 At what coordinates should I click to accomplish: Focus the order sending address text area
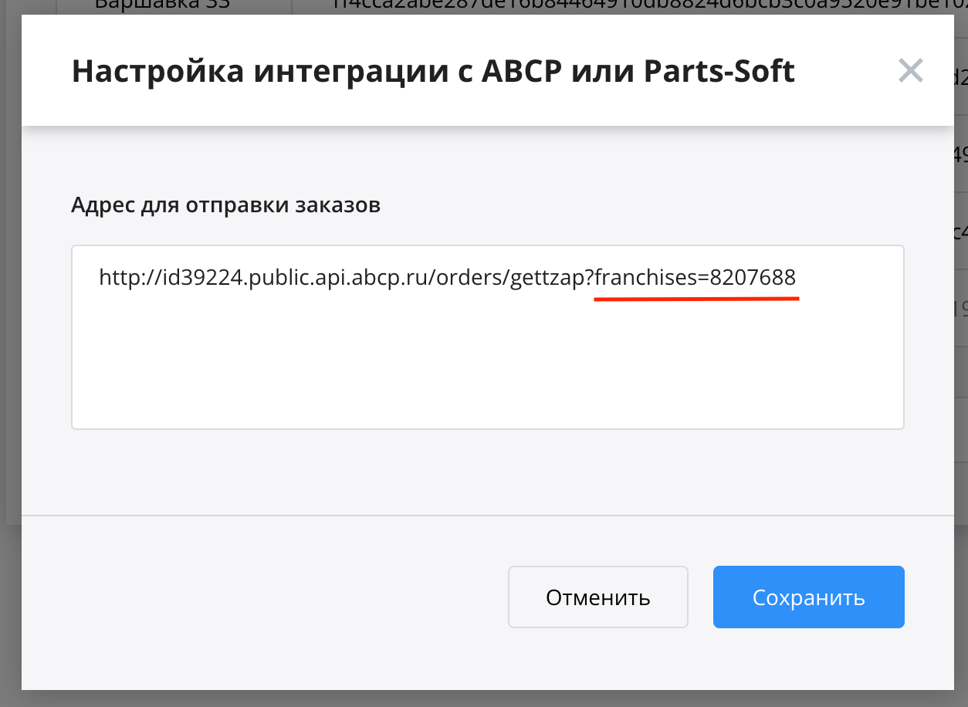pos(487,337)
